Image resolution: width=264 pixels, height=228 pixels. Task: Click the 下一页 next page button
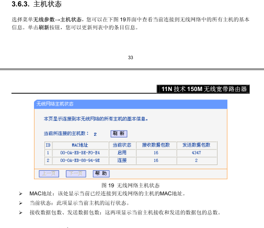point(76,173)
